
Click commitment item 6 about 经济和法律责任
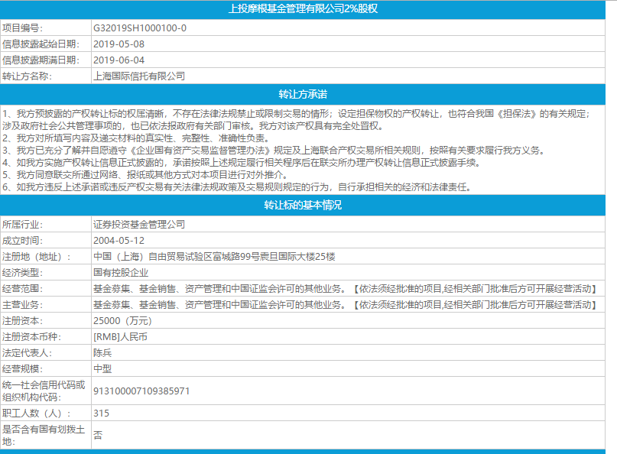tap(237, 186)
